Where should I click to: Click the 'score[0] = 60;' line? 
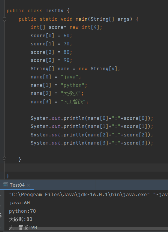[x=51, y=36]
